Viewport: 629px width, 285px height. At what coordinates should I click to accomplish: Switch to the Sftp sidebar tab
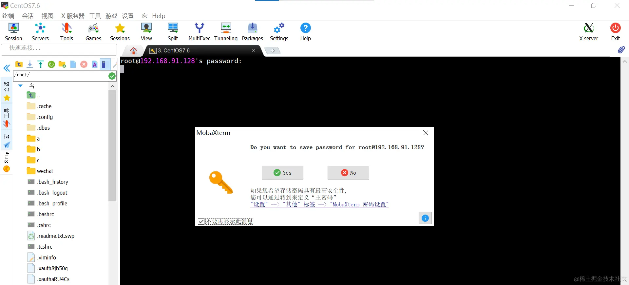[7, 162]
